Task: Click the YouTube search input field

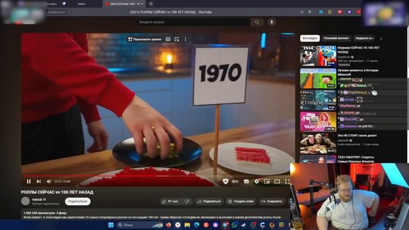Action: pyautogui.click(x=194, y=22)
